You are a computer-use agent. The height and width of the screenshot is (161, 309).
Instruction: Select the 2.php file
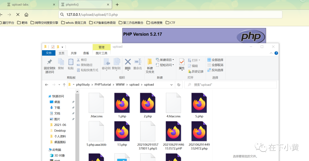(x=148, y=105)
